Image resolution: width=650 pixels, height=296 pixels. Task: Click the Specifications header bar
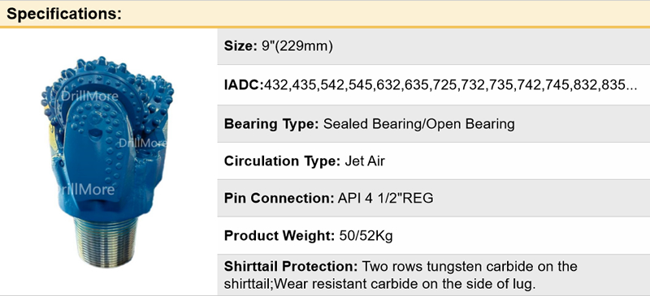pyautogui.click(x=325, y=14)
